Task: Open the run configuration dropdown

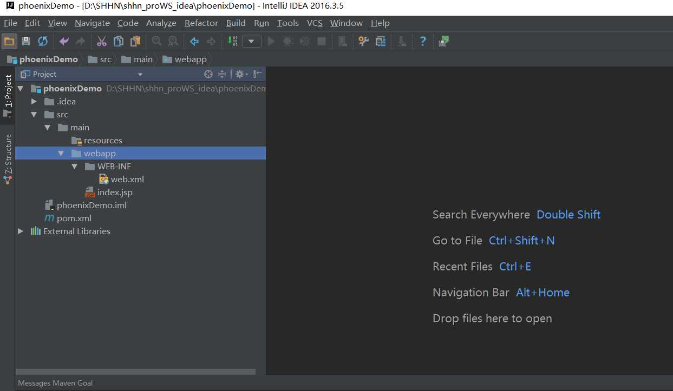Action: coord(252,41)
